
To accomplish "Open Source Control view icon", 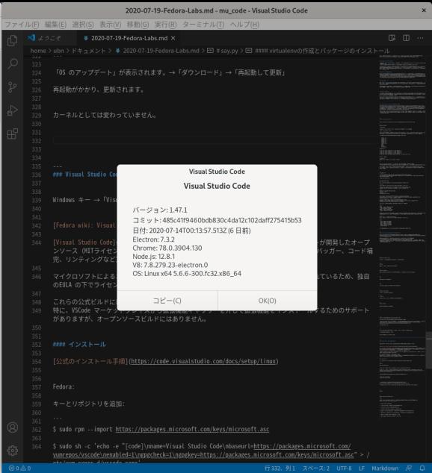I will pyautogui.click(x=12, y=87).
